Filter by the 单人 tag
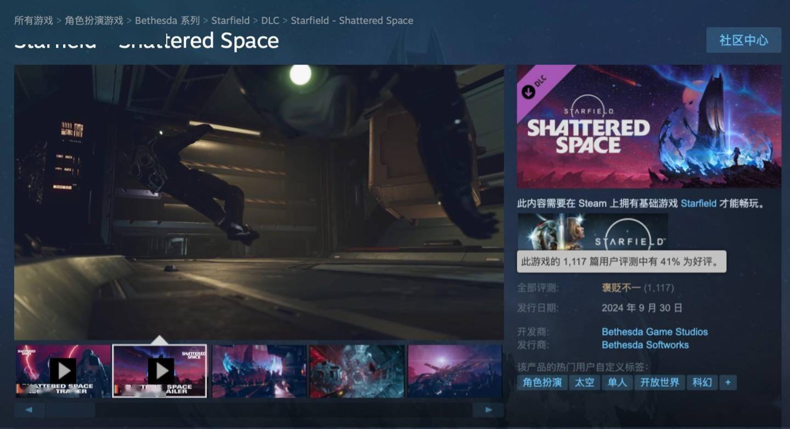 [x=617, y=382]
